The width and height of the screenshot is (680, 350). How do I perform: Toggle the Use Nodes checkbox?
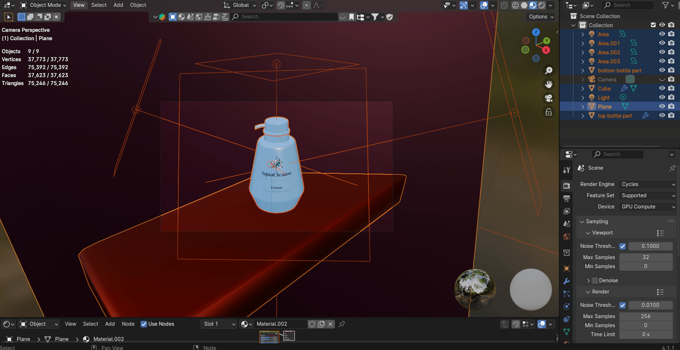(144, 324)
